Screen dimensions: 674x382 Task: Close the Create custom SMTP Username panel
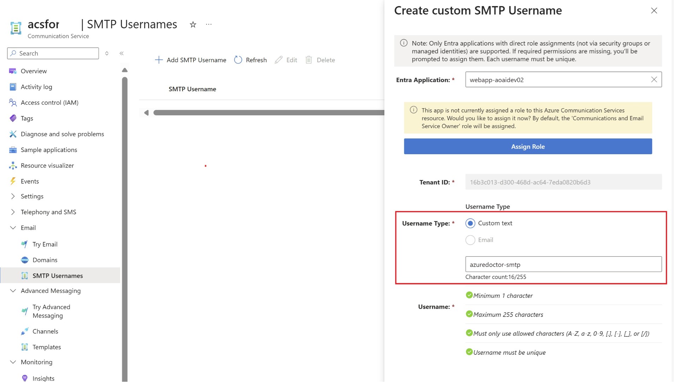[x=654, y=11]
